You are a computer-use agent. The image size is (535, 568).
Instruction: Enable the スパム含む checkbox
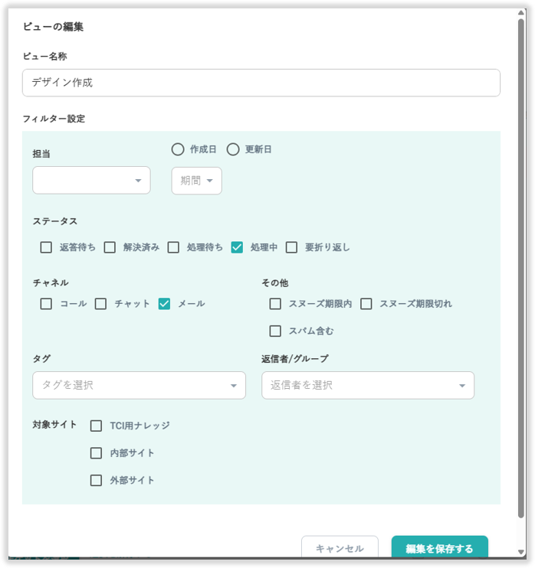click(x=275, y=331)
